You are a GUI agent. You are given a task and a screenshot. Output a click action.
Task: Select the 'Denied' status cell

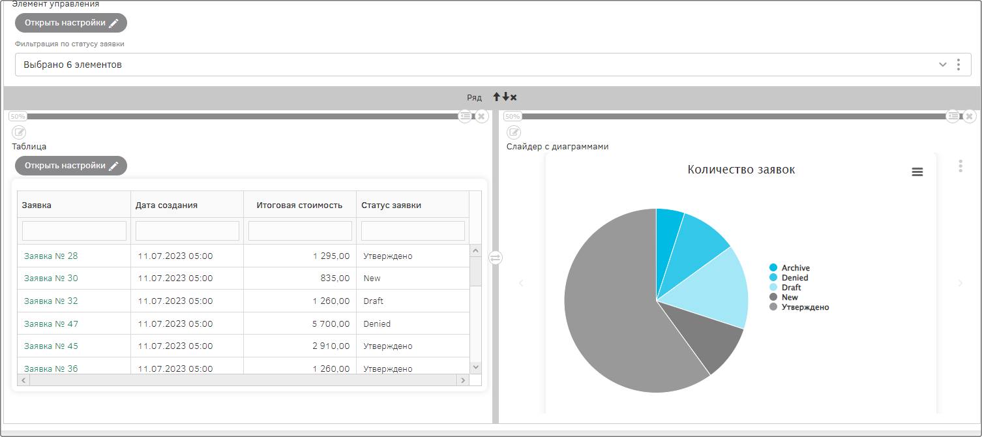click(x=413, y=324)
